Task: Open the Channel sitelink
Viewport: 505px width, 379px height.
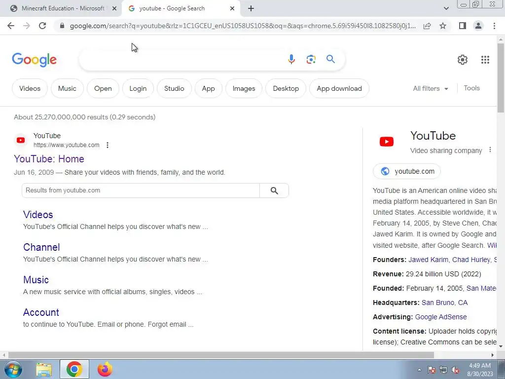Action: click(41, 247)
